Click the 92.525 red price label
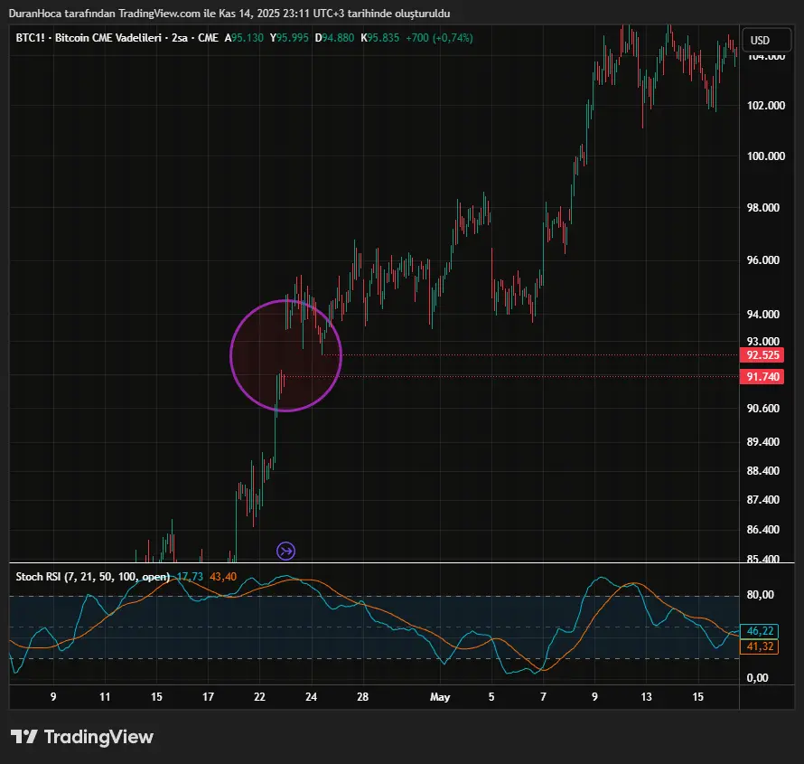This screenshot has width=804, height=764. (x=759, y=355)
